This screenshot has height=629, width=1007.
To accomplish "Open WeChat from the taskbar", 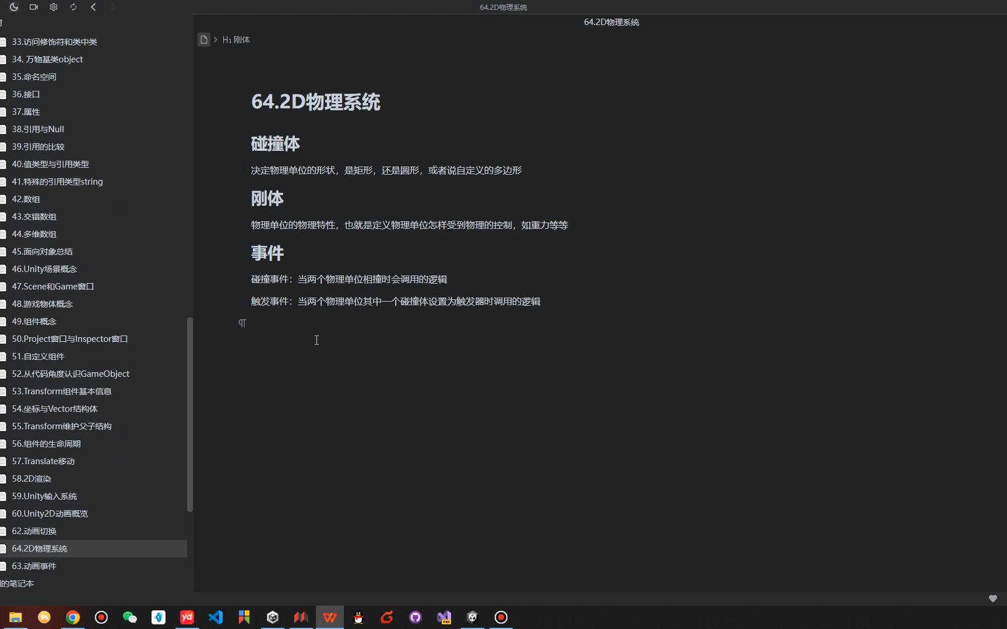I will point(129,617).
